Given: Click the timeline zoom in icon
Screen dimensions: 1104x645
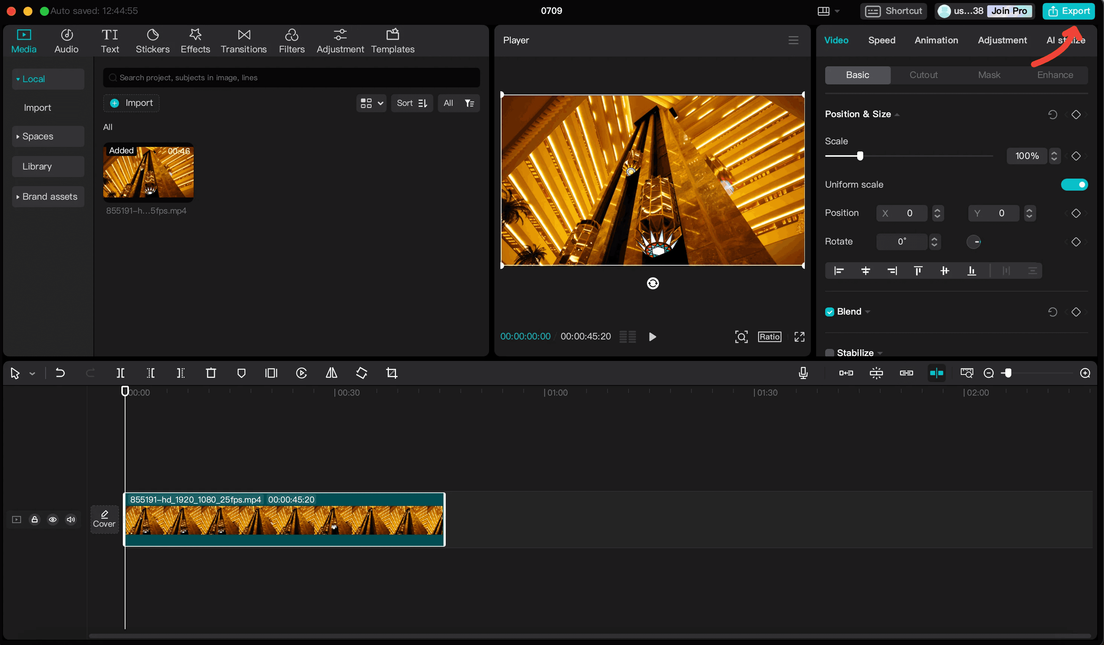Looking at the screenshot, I should pyautogui.click(x=1085, y=373).
